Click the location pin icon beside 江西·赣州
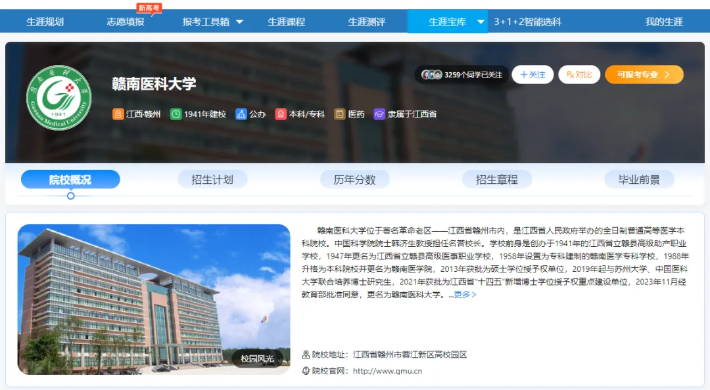 pos(118,114)
